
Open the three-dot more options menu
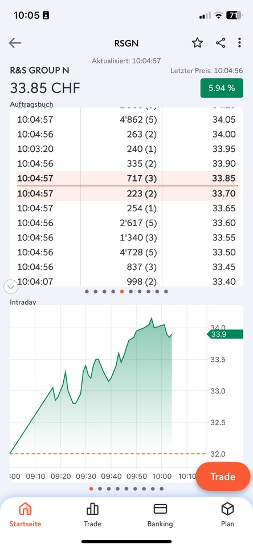[x=239, y=43]
